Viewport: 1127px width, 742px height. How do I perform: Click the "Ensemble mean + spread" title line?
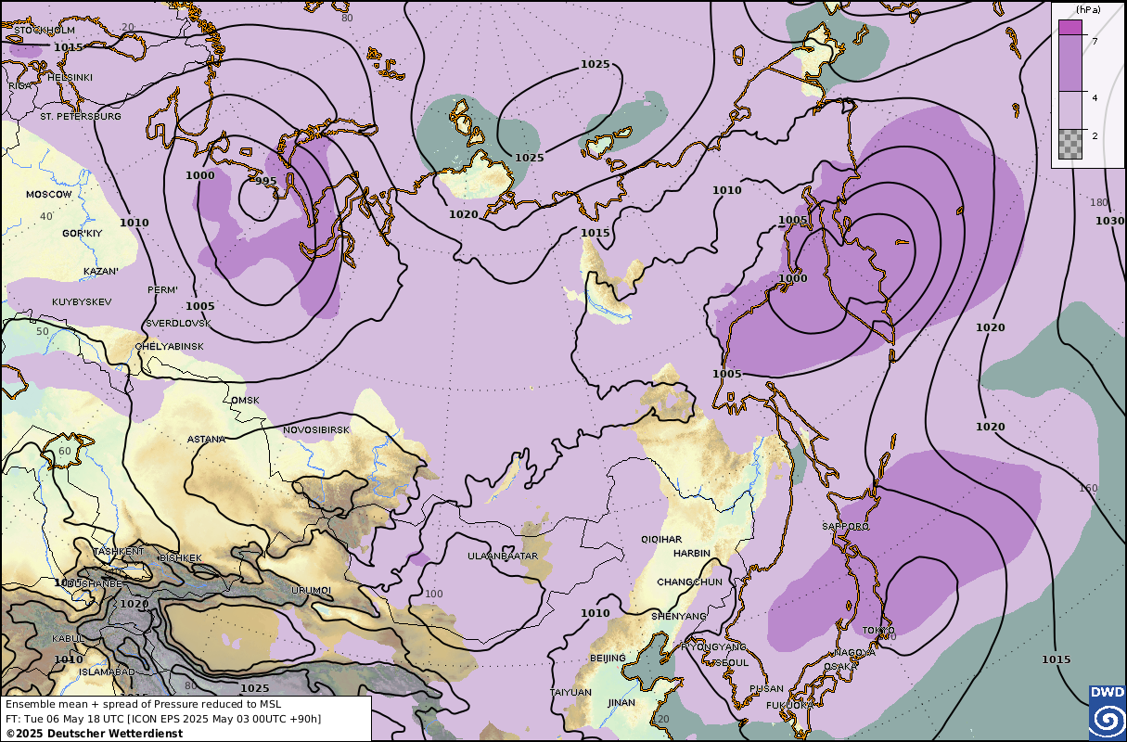tap(141, 705)
